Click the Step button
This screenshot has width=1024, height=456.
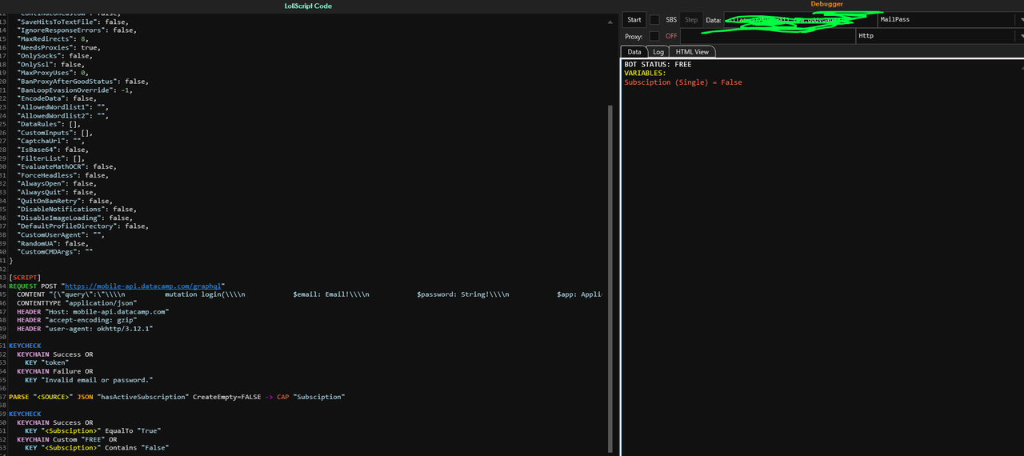[691, 19]
